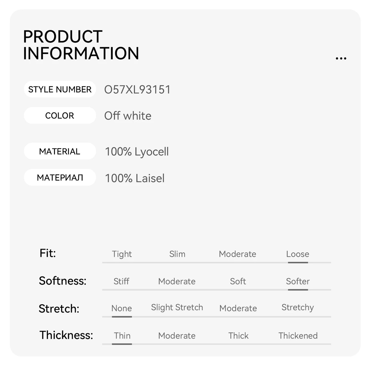Image resolution: width=370 pixels, height=370 pixels.
Task: Choose Moderate on the Fit scale
Action: pos(237,254)
